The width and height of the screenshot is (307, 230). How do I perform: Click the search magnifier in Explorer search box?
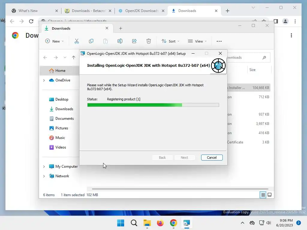tap(264, 57)
